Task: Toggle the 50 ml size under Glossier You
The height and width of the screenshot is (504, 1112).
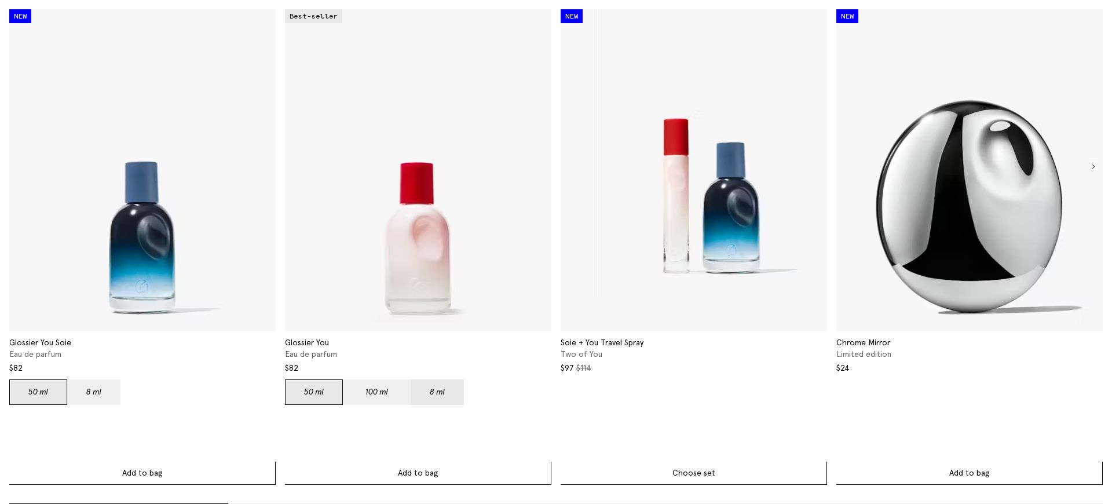Action: pos(313,392)
